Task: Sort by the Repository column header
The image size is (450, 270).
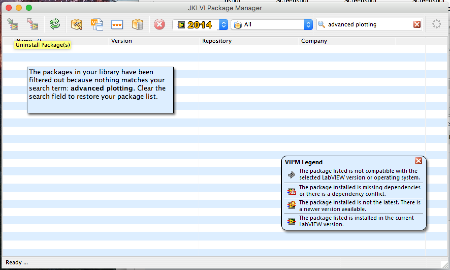Action: [248, 41]
